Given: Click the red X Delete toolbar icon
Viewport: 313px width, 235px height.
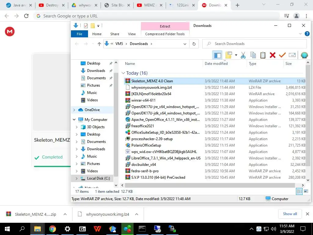Looking at the screenshot, I should [x=272, y=55].
